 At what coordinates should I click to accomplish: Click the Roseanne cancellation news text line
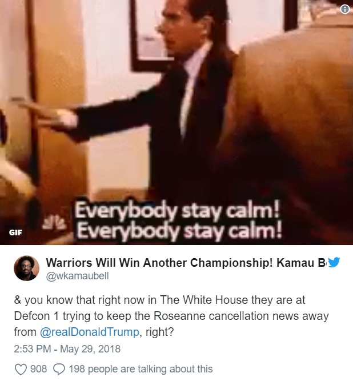click(171, 316)
